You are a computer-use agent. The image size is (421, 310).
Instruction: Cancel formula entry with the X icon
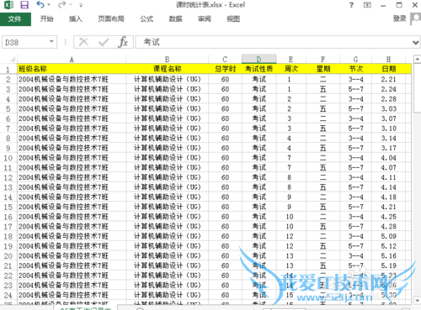click(x=83, y=42)
